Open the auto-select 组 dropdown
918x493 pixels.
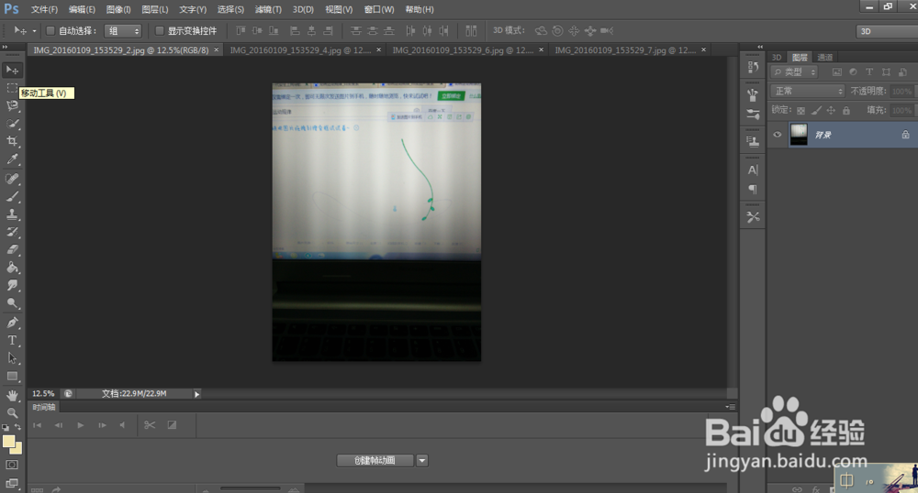123,31
